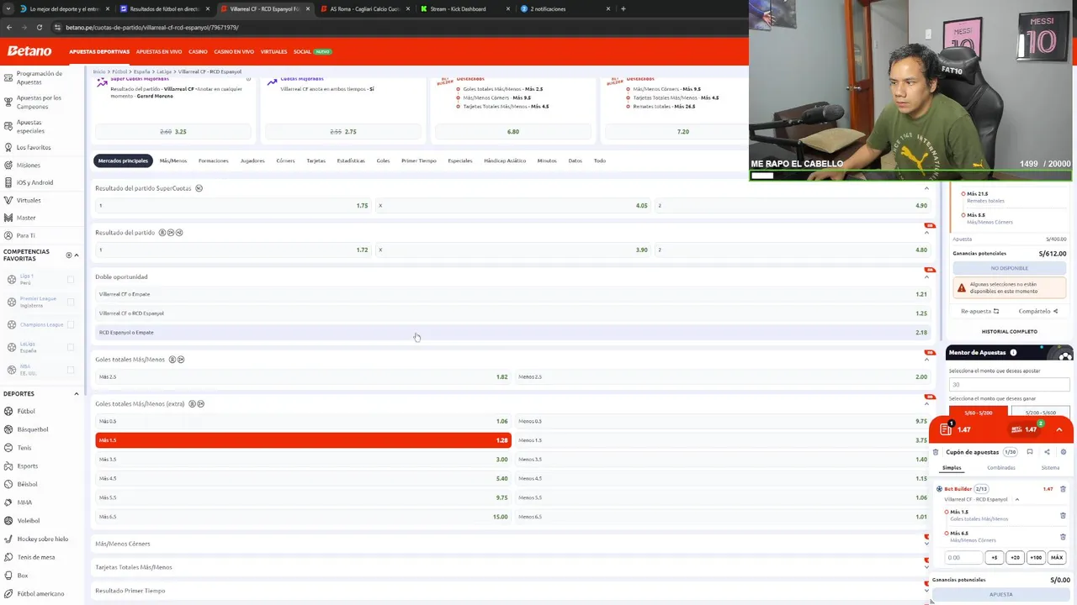Click the Fútbol ball icon
Screen dimensions: 1077x605
(8, 411)
